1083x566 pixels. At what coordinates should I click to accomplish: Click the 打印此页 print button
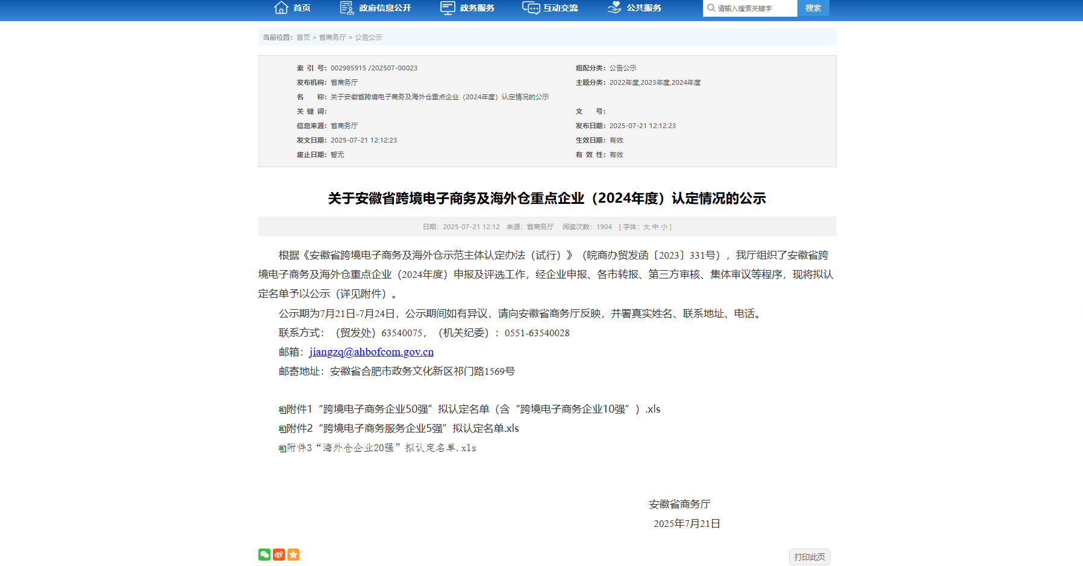pyautogui.click(x=810, y=557)
